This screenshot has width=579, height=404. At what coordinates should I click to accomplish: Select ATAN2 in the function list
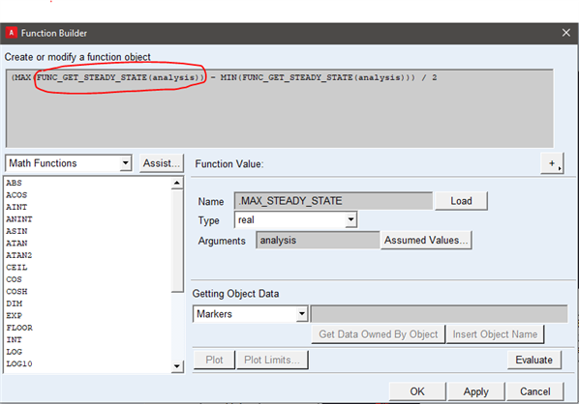click(x=18, y=255)
